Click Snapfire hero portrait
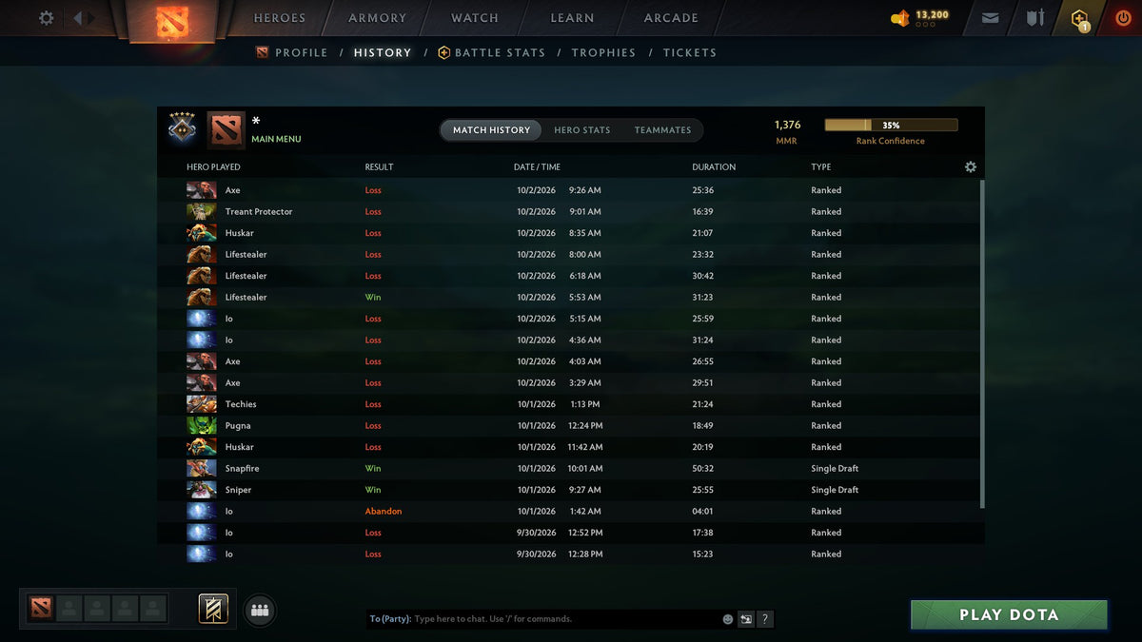This screenshot has height=642, width=1142. tap(201, 468)
